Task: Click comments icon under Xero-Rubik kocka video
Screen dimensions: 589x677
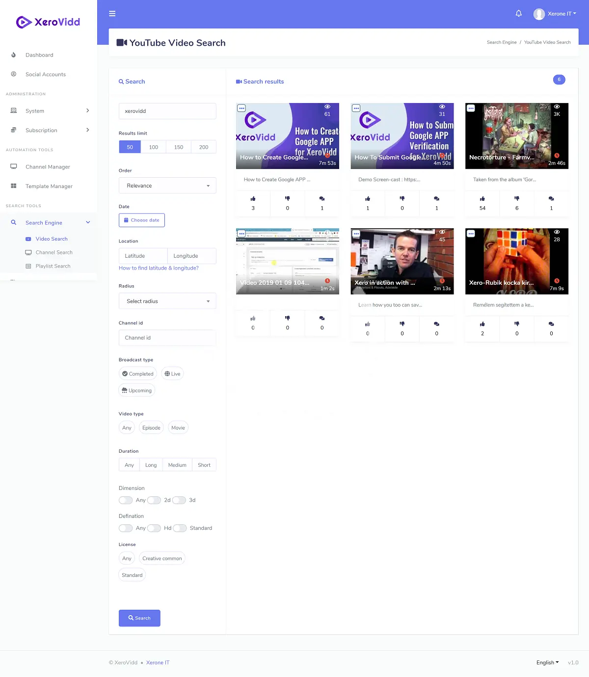Action: click(x=551, y=324)
